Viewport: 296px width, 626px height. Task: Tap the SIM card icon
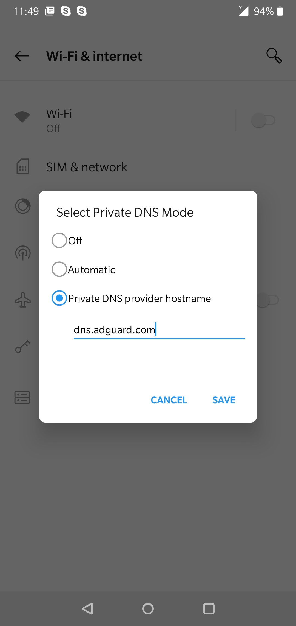coord(23,166)
